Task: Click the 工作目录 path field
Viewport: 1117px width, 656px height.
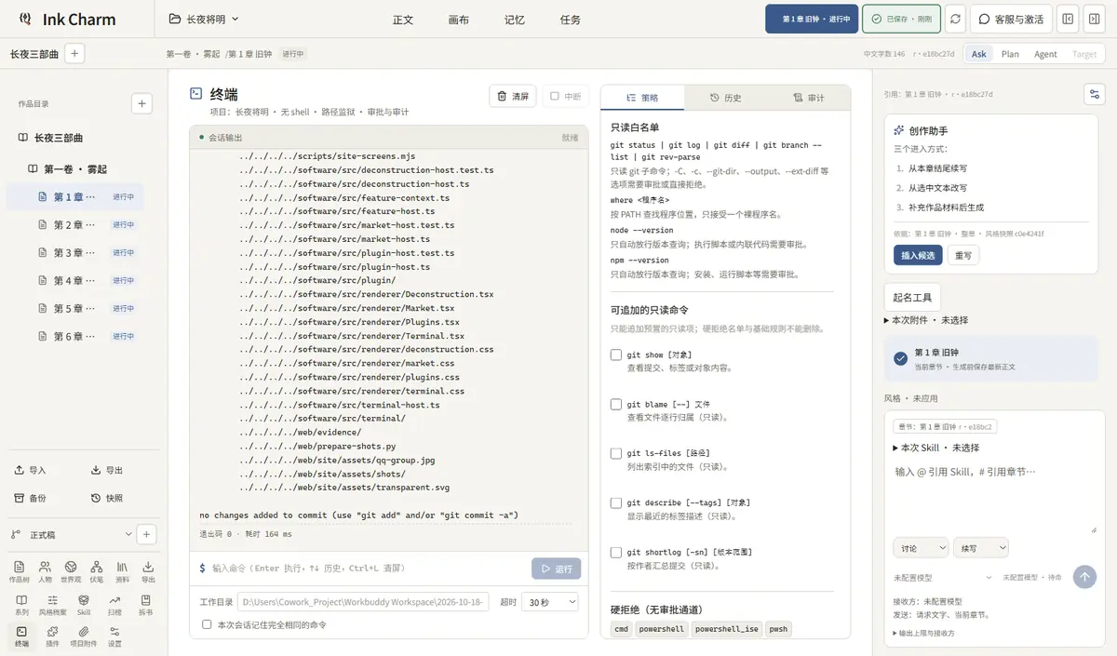Action: tap(363, 602)
